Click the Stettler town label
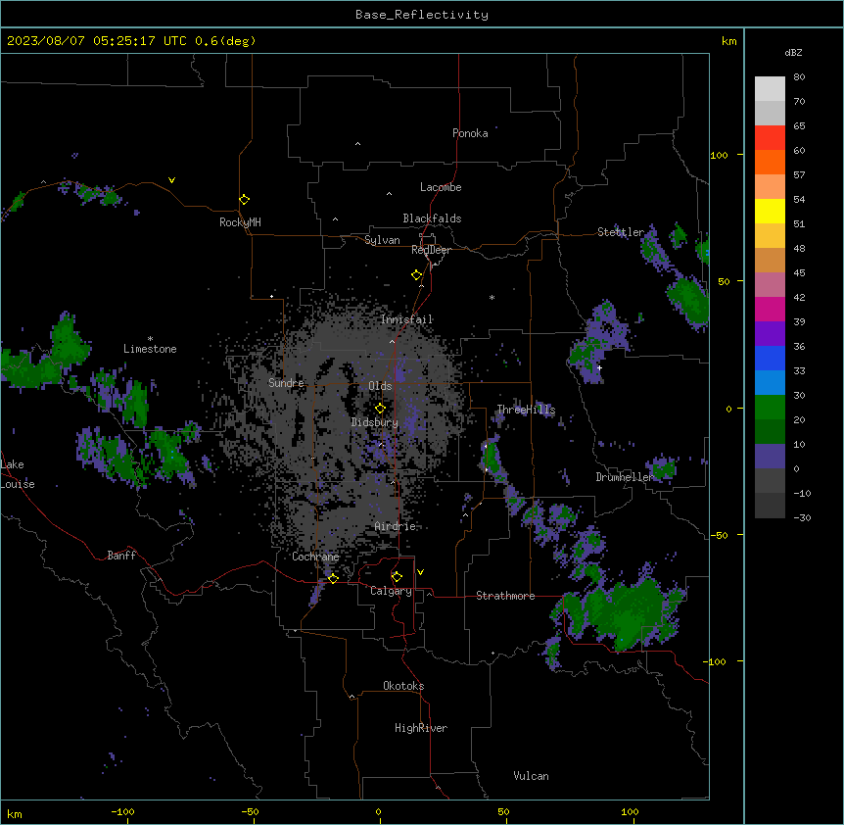Image resolution: width=844 pixels, height=825 pixels. [x=621, y=232]
